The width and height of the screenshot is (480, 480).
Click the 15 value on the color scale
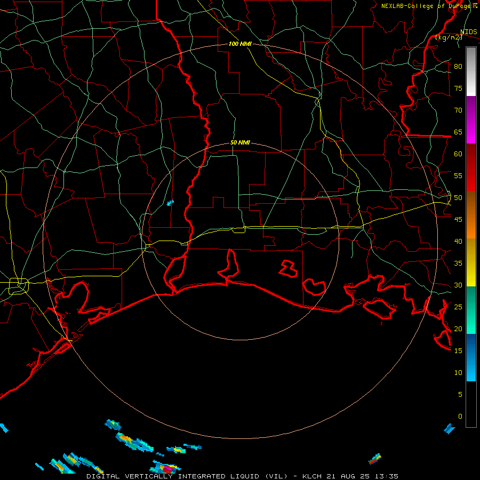(458, 351)
